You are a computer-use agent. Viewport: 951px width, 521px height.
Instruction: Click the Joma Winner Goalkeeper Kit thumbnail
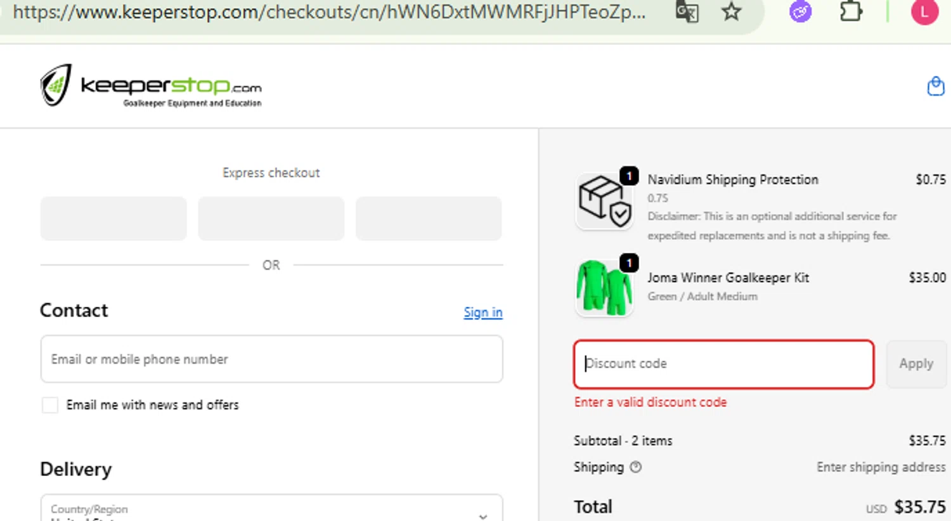[604, 288]
